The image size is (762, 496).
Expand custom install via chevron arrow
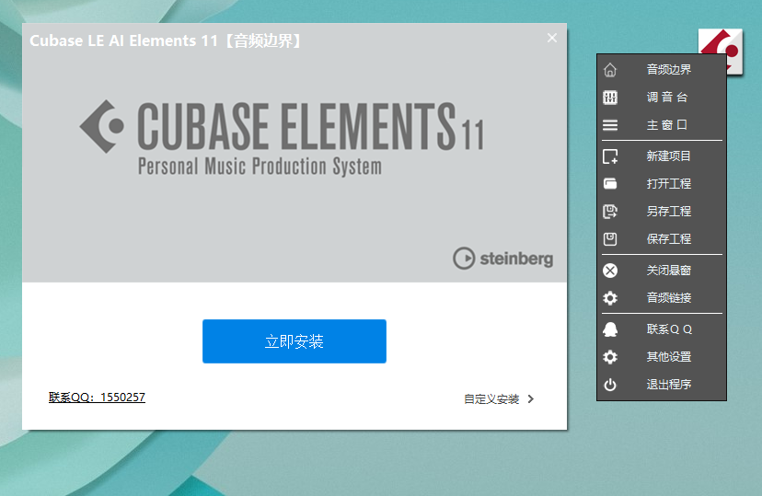tap(531, 399)
